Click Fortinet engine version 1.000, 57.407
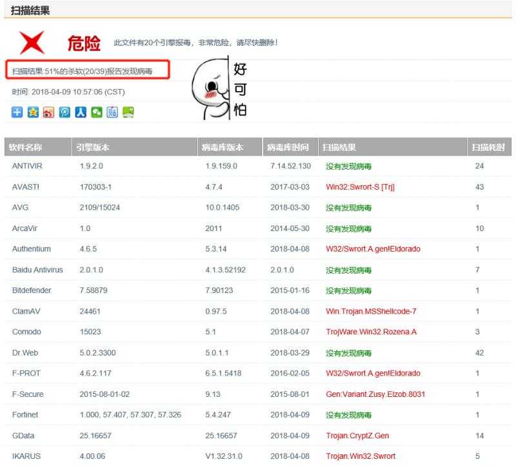This screenshot has height=466, width=516. pyautogui.click(x=130, y=414)
